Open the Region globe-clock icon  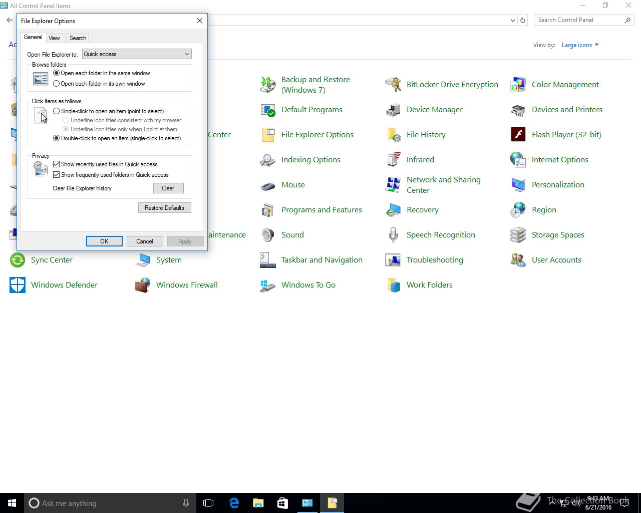click(518, 210)
